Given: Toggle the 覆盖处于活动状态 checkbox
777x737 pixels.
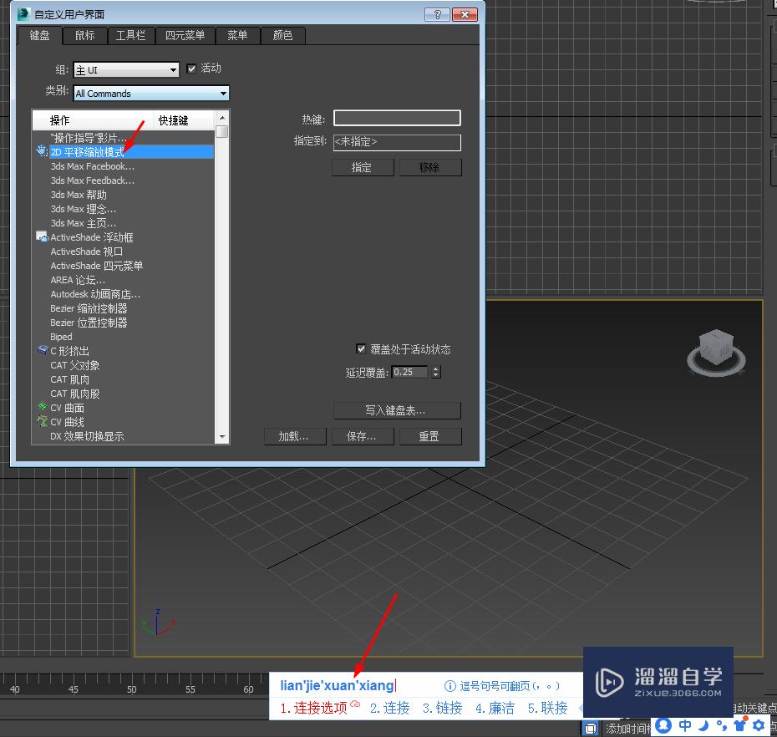Looking at the screenshot, I should [x=361, y=349].
